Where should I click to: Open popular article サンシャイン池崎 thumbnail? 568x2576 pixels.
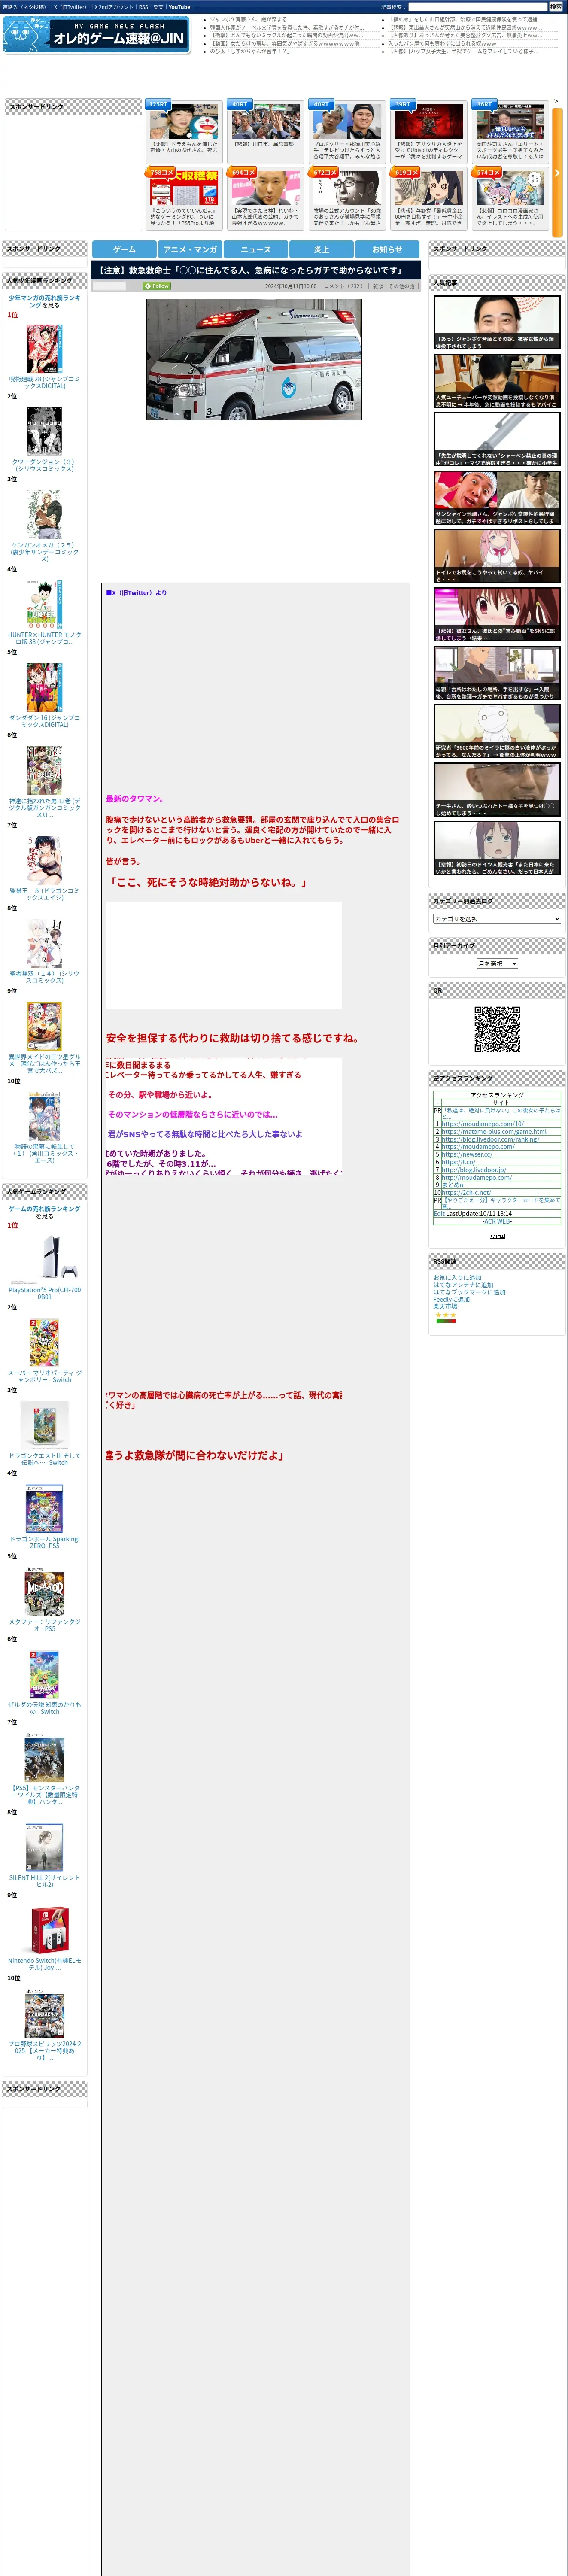[497, 497]
